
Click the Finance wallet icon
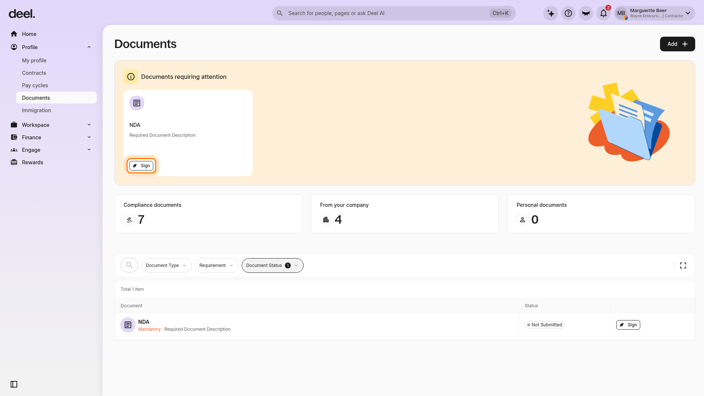point(14,137)
